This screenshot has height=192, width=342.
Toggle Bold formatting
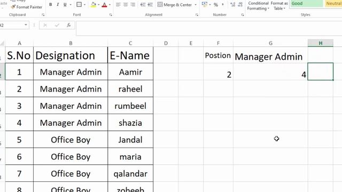[x=51, y=5]
